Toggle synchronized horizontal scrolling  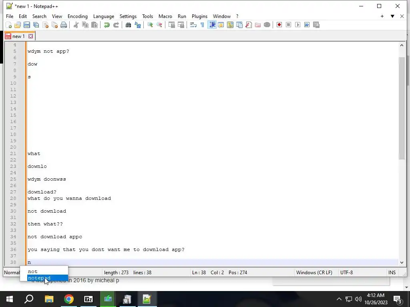click(x=181, y=25)
